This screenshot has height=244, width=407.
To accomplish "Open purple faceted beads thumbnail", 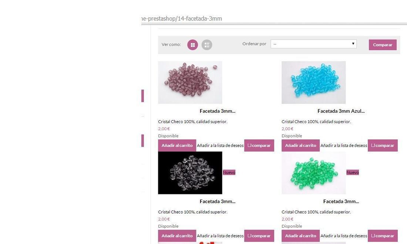I will click(190, 82).
